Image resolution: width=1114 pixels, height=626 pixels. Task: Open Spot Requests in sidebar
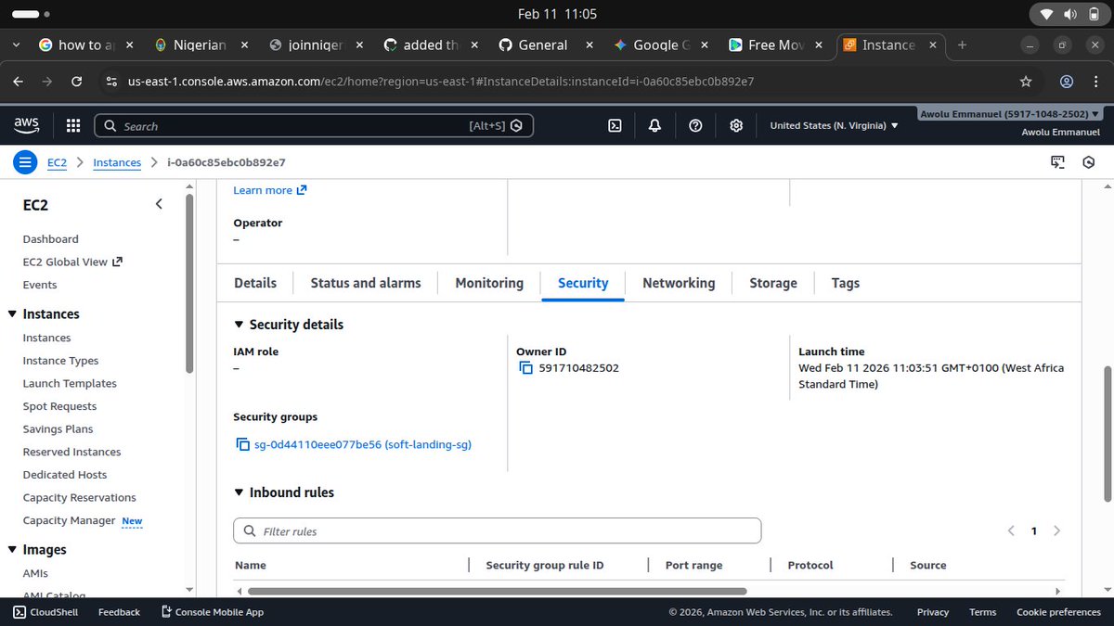click(59, 407)
